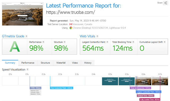Click the truoba.com site screenshot thumbnail
The image size is (170, 101).
point(22,14)
